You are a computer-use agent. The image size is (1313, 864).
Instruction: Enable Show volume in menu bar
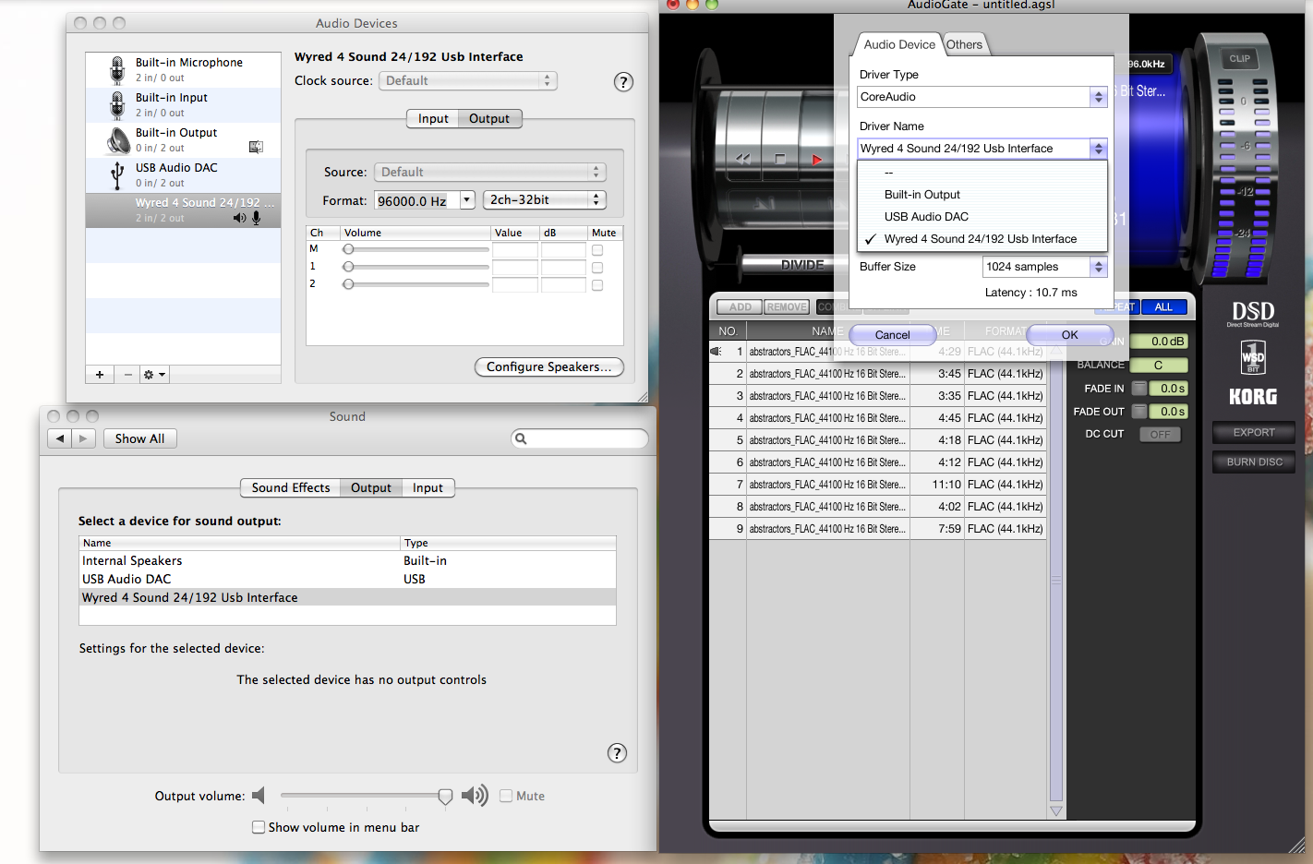pos(259,827)
